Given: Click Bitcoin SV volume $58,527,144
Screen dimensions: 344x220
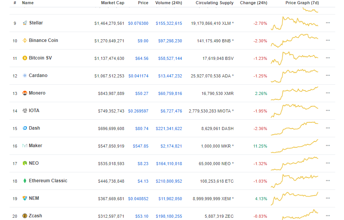Looking at the screenshot, I should pos(170,58).
